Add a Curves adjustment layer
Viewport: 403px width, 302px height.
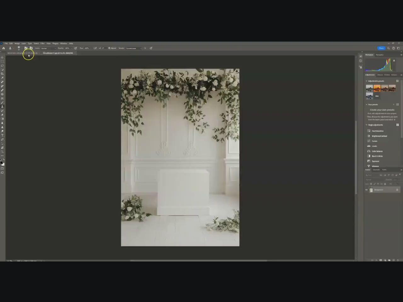click(x=374, y=141)
